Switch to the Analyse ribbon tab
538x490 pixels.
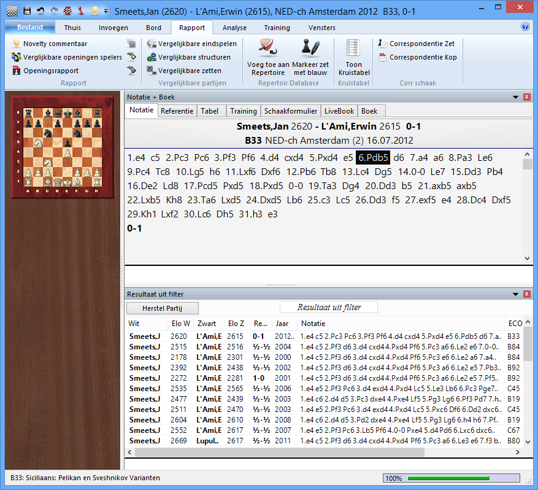234,28
